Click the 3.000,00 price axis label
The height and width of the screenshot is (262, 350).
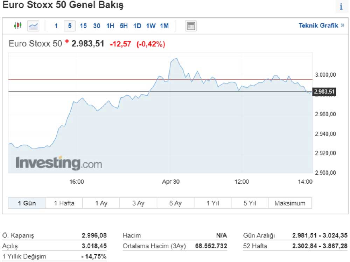(325, 75)
